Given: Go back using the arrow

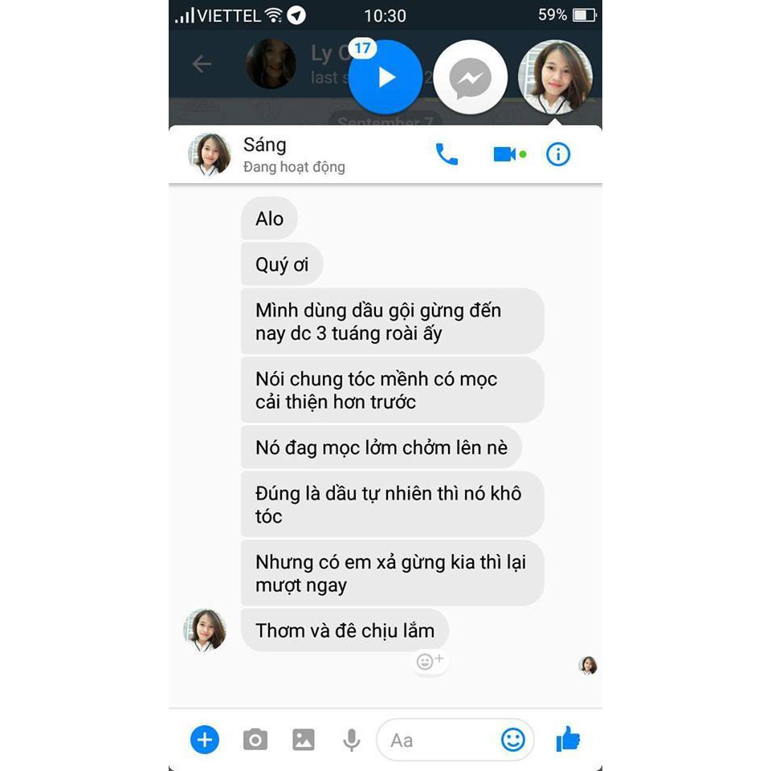Looking at the screenshot, I should click(202, 64).
